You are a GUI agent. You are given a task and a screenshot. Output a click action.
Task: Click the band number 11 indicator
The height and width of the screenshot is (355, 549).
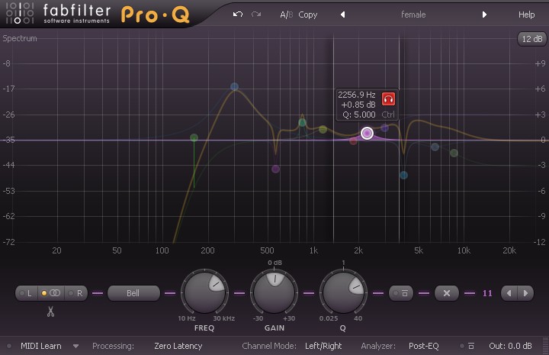[x=487, y=293]
